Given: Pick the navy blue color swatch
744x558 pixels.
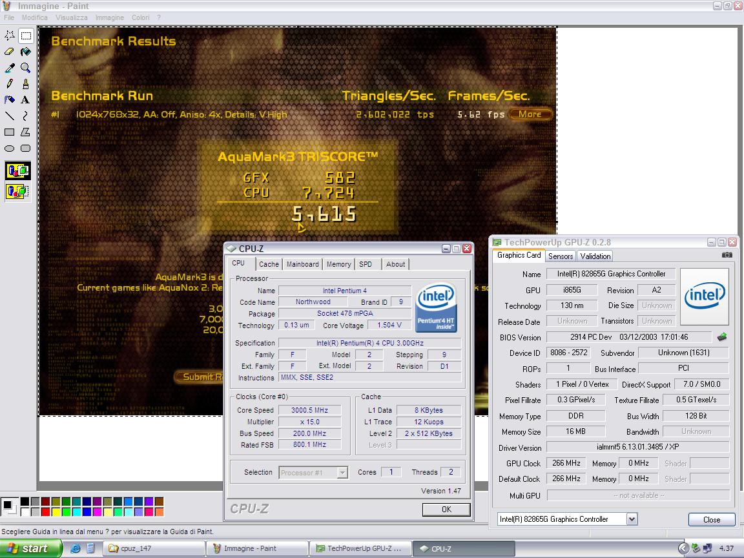Looking at the screenshot, I should click(87, 502).
